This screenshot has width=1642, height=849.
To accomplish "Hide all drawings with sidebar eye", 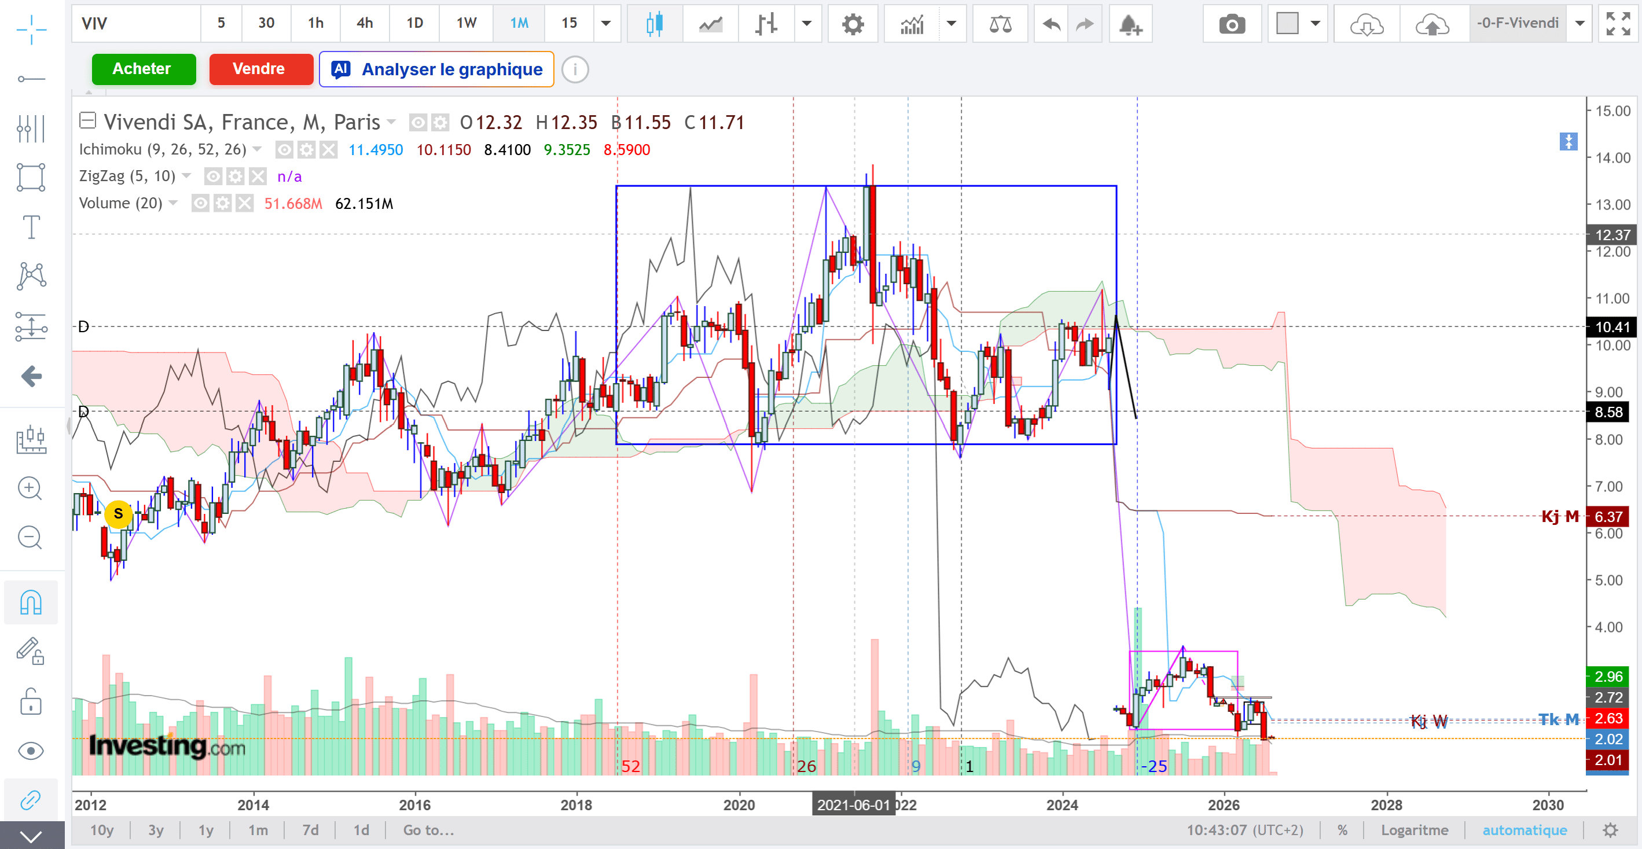I will click(x=31, y=751).
